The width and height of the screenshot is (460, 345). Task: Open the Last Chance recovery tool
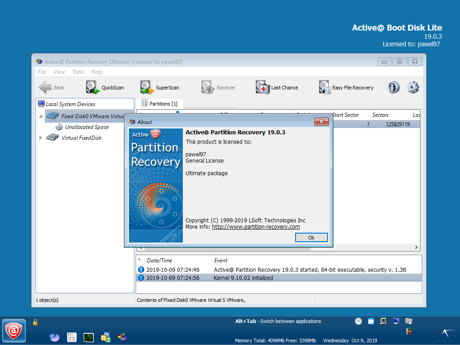[277, 88]
